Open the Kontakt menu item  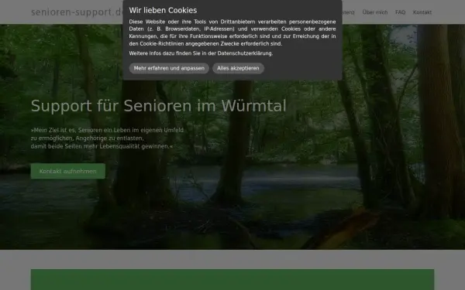pyautogui.click(x=422, y=12)
